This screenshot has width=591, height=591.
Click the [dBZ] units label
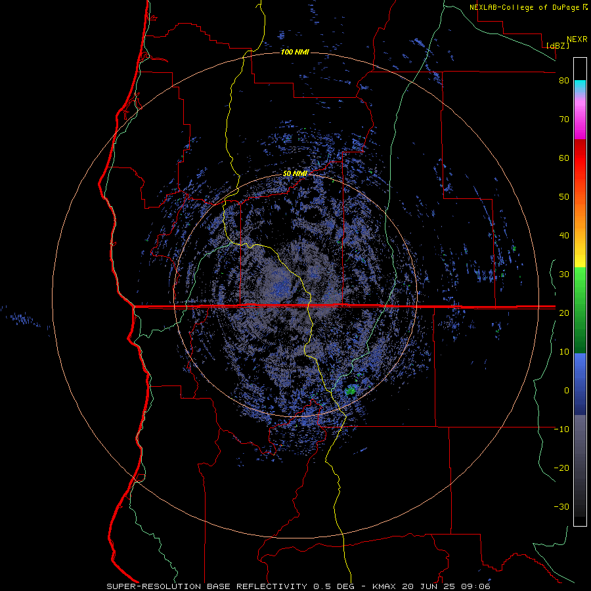(x=558, y=46)
